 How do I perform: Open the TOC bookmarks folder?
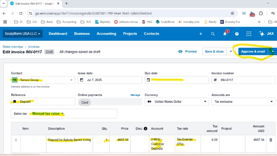86,22
